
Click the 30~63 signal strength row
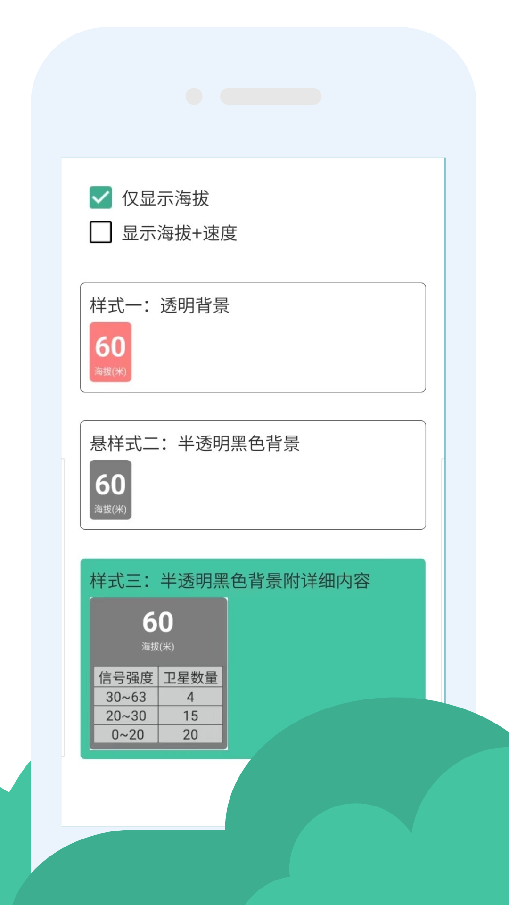(126, 697)
